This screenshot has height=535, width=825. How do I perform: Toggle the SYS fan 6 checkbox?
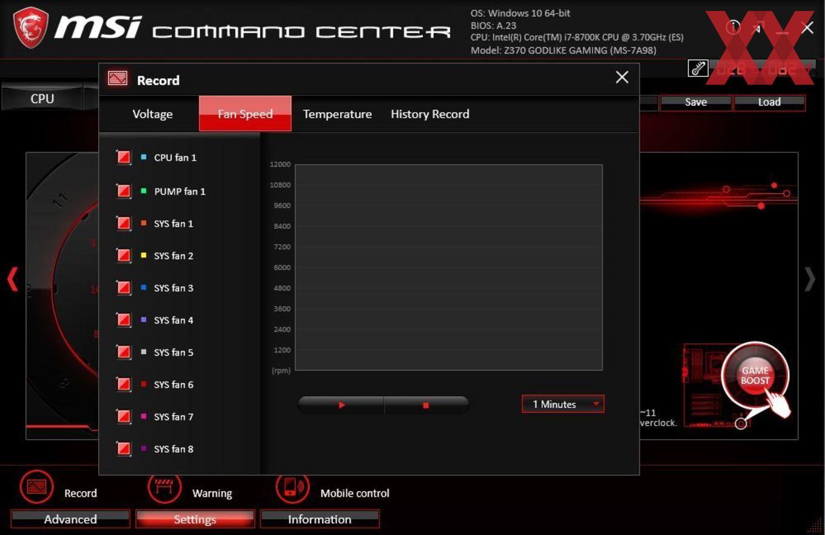(x=124, y=384)
